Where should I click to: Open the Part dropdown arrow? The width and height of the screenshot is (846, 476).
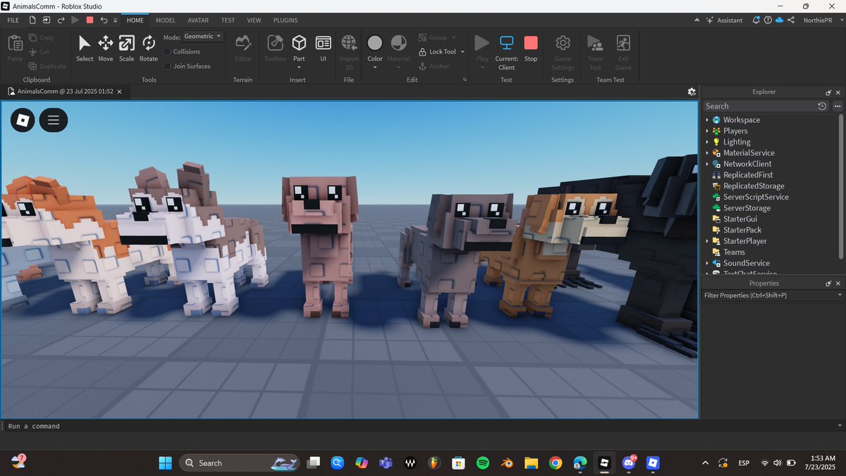tap(299, 68)
